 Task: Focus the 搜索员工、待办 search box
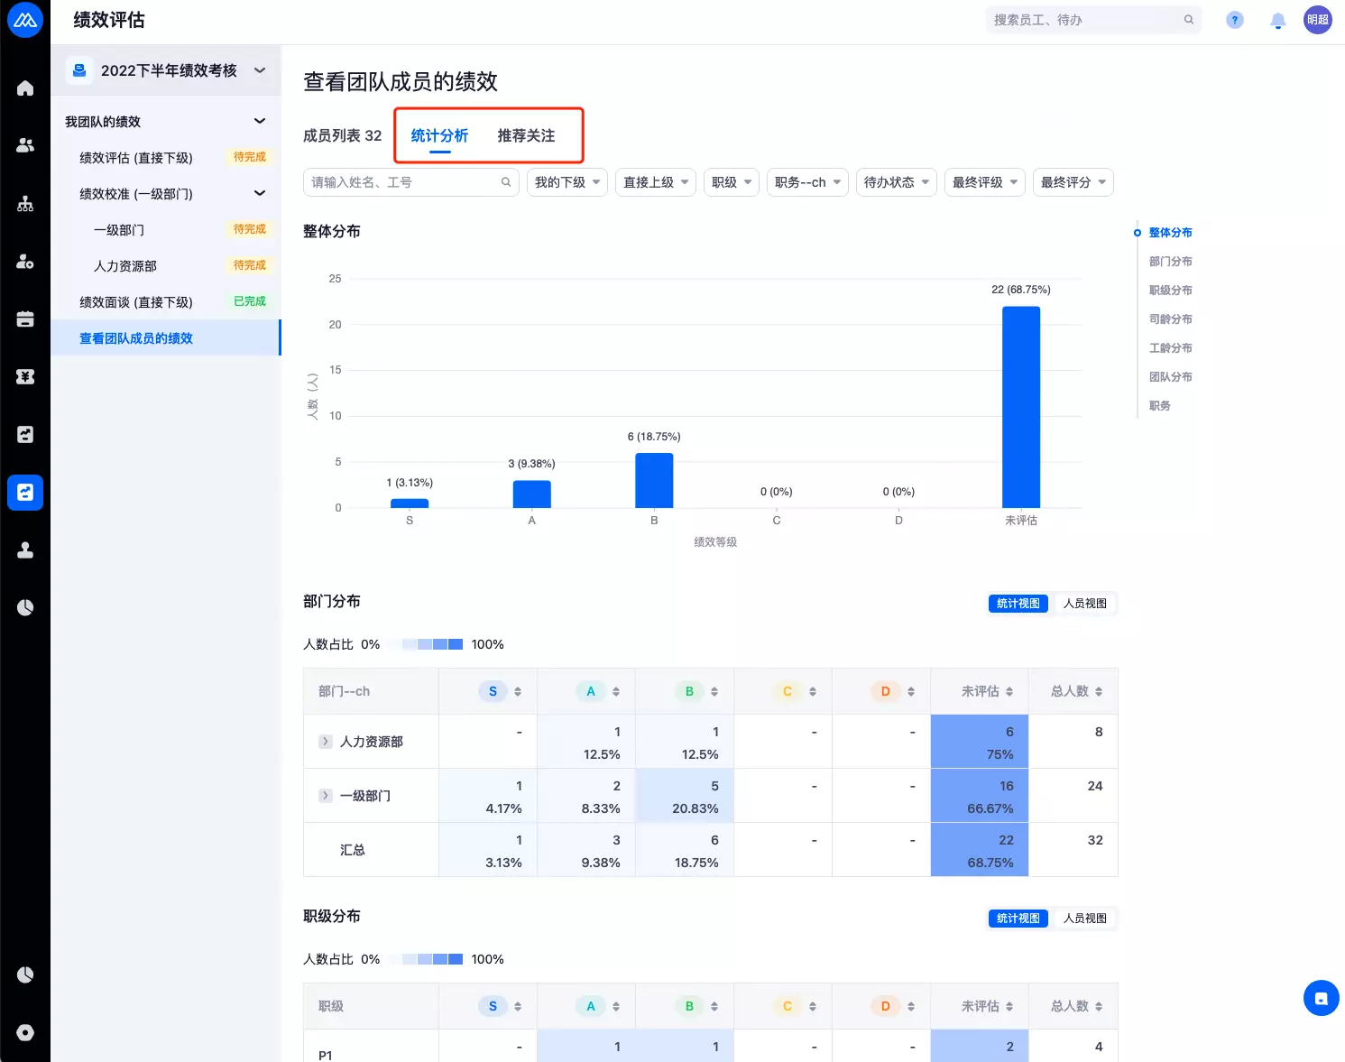tap(1093, 20)
